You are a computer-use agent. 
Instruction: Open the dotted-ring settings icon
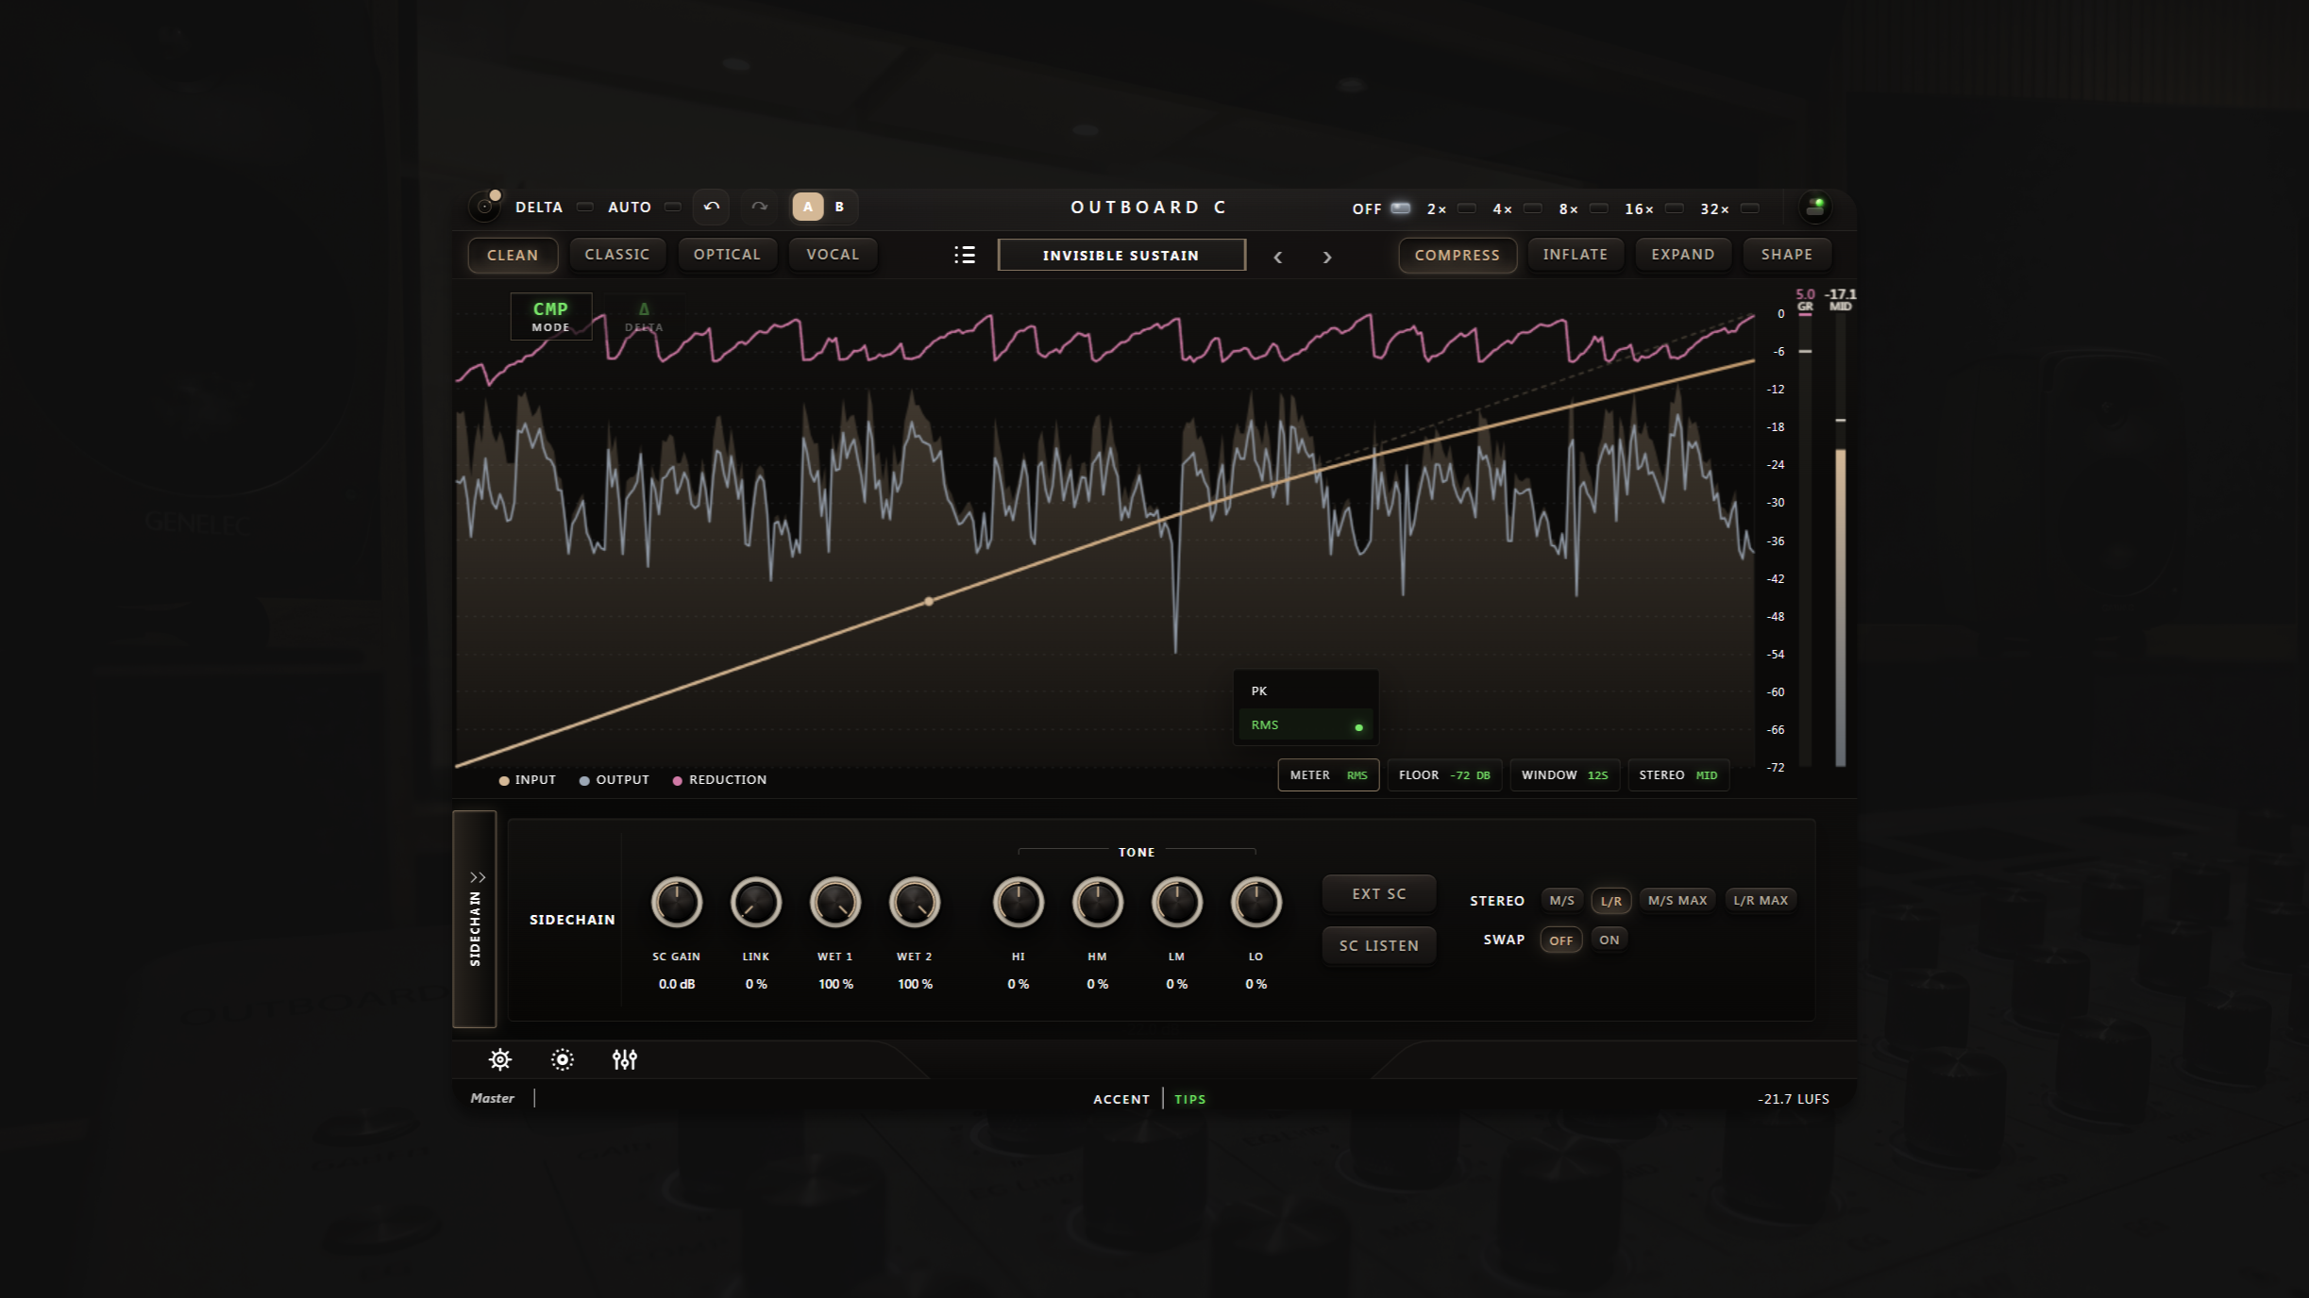[x=562, y=1059]
